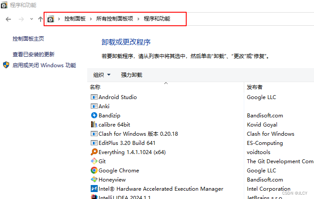Select the Android Studio entry

pos(118,97)
